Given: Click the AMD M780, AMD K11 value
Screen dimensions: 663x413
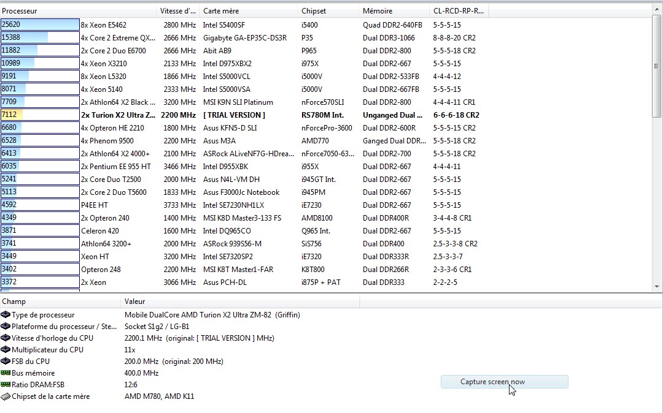Looking at the screenshot, I should [160, 396].
